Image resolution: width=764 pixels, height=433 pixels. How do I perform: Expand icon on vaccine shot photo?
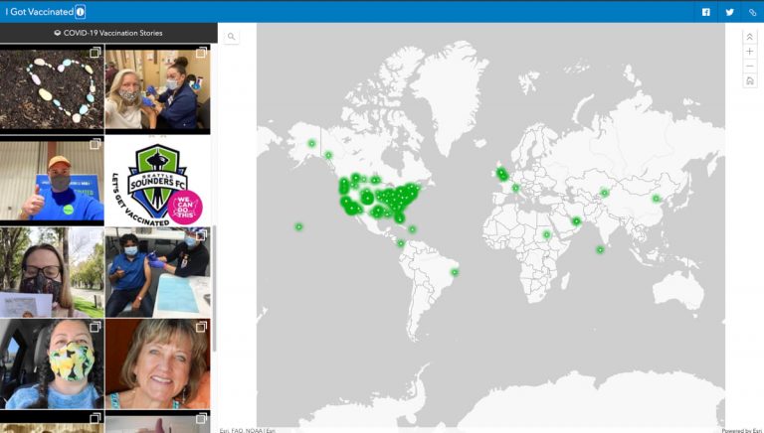pos(201,52)
